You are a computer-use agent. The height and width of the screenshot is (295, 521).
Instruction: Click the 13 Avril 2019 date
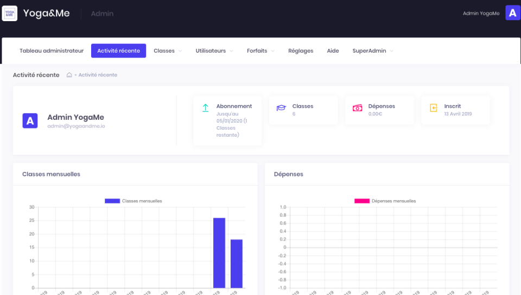pyautogui.click(x=458, y=114)
